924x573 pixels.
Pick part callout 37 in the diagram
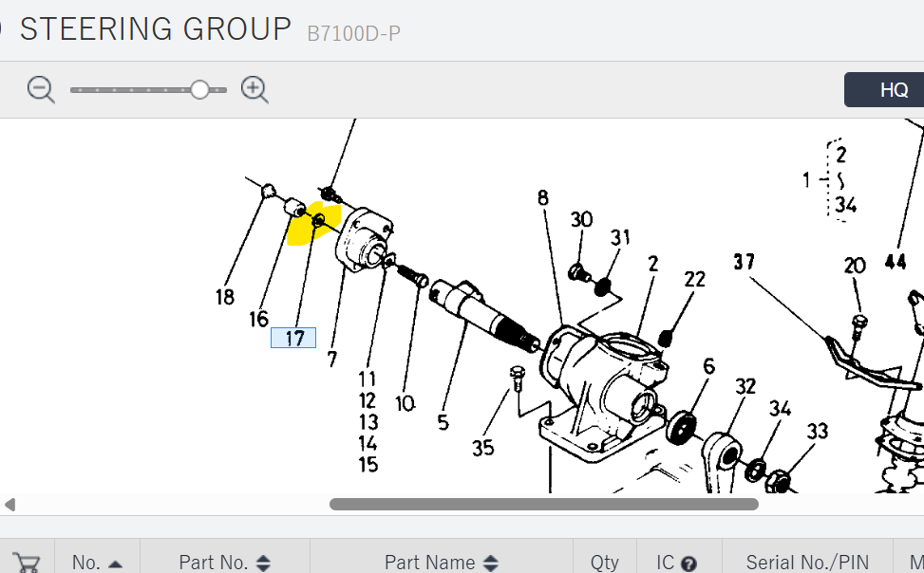coord(745,261)
